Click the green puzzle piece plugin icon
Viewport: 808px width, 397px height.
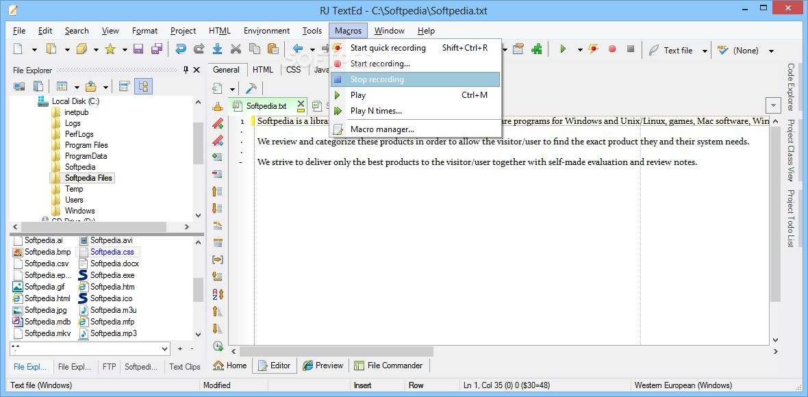537,49
